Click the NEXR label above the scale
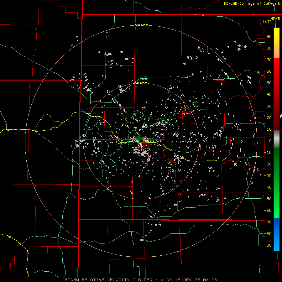 tap(275, 18)
